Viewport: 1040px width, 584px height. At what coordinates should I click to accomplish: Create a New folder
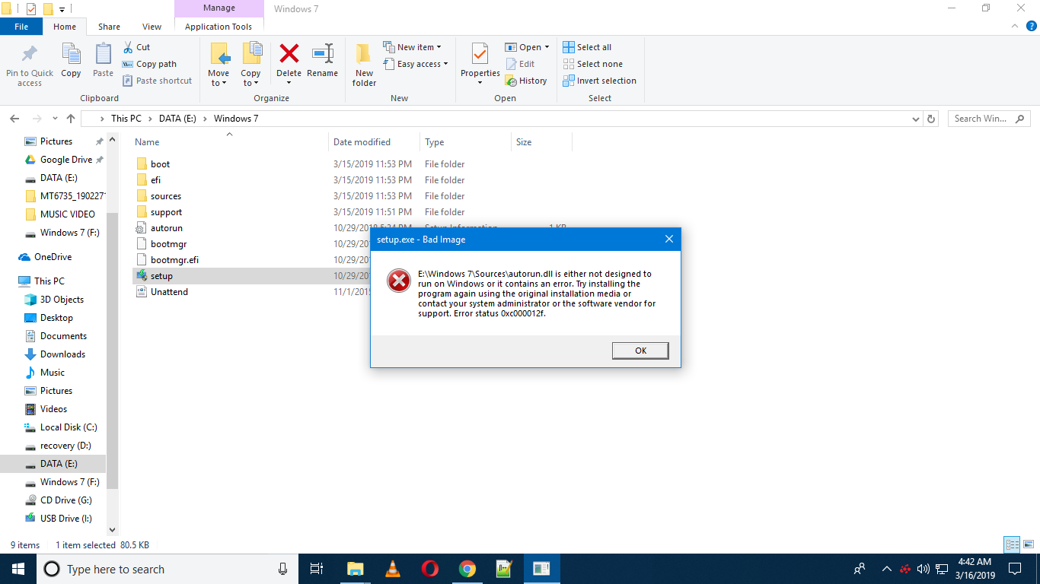pos(364,65)
